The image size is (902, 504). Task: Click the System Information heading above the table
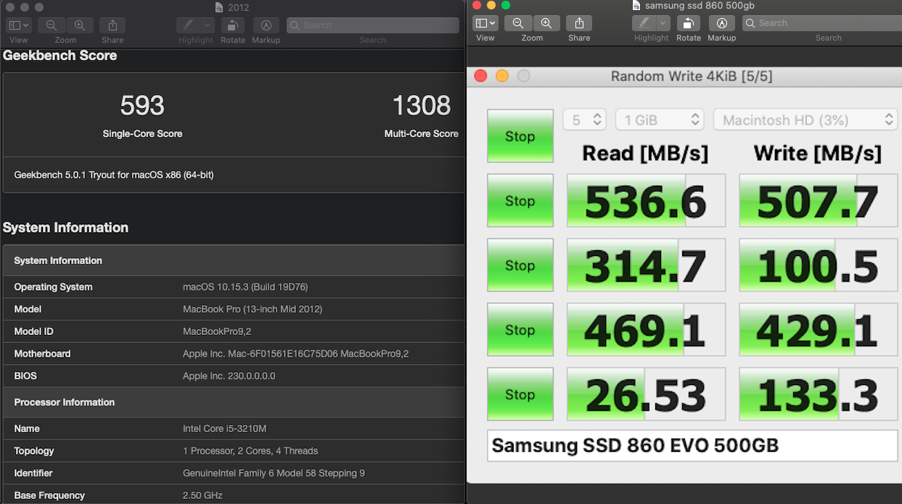click(65, 227)
